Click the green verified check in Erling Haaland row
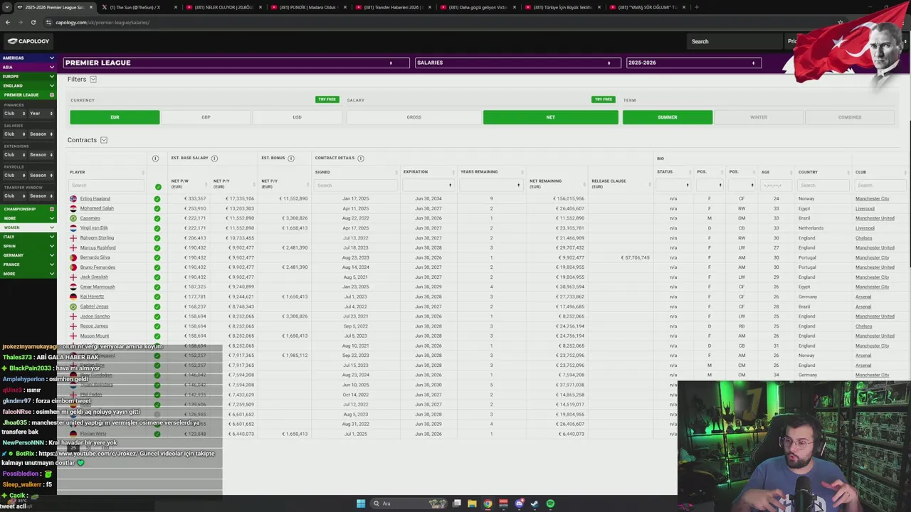Screen dimensions: 911x512 point(157,199)
